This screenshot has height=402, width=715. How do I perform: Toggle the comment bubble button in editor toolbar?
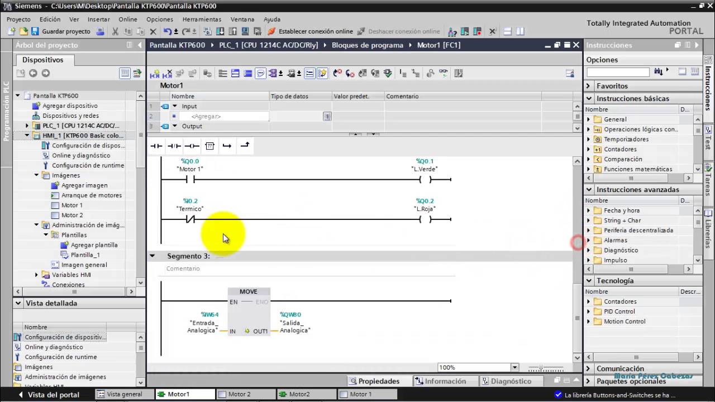260,73
